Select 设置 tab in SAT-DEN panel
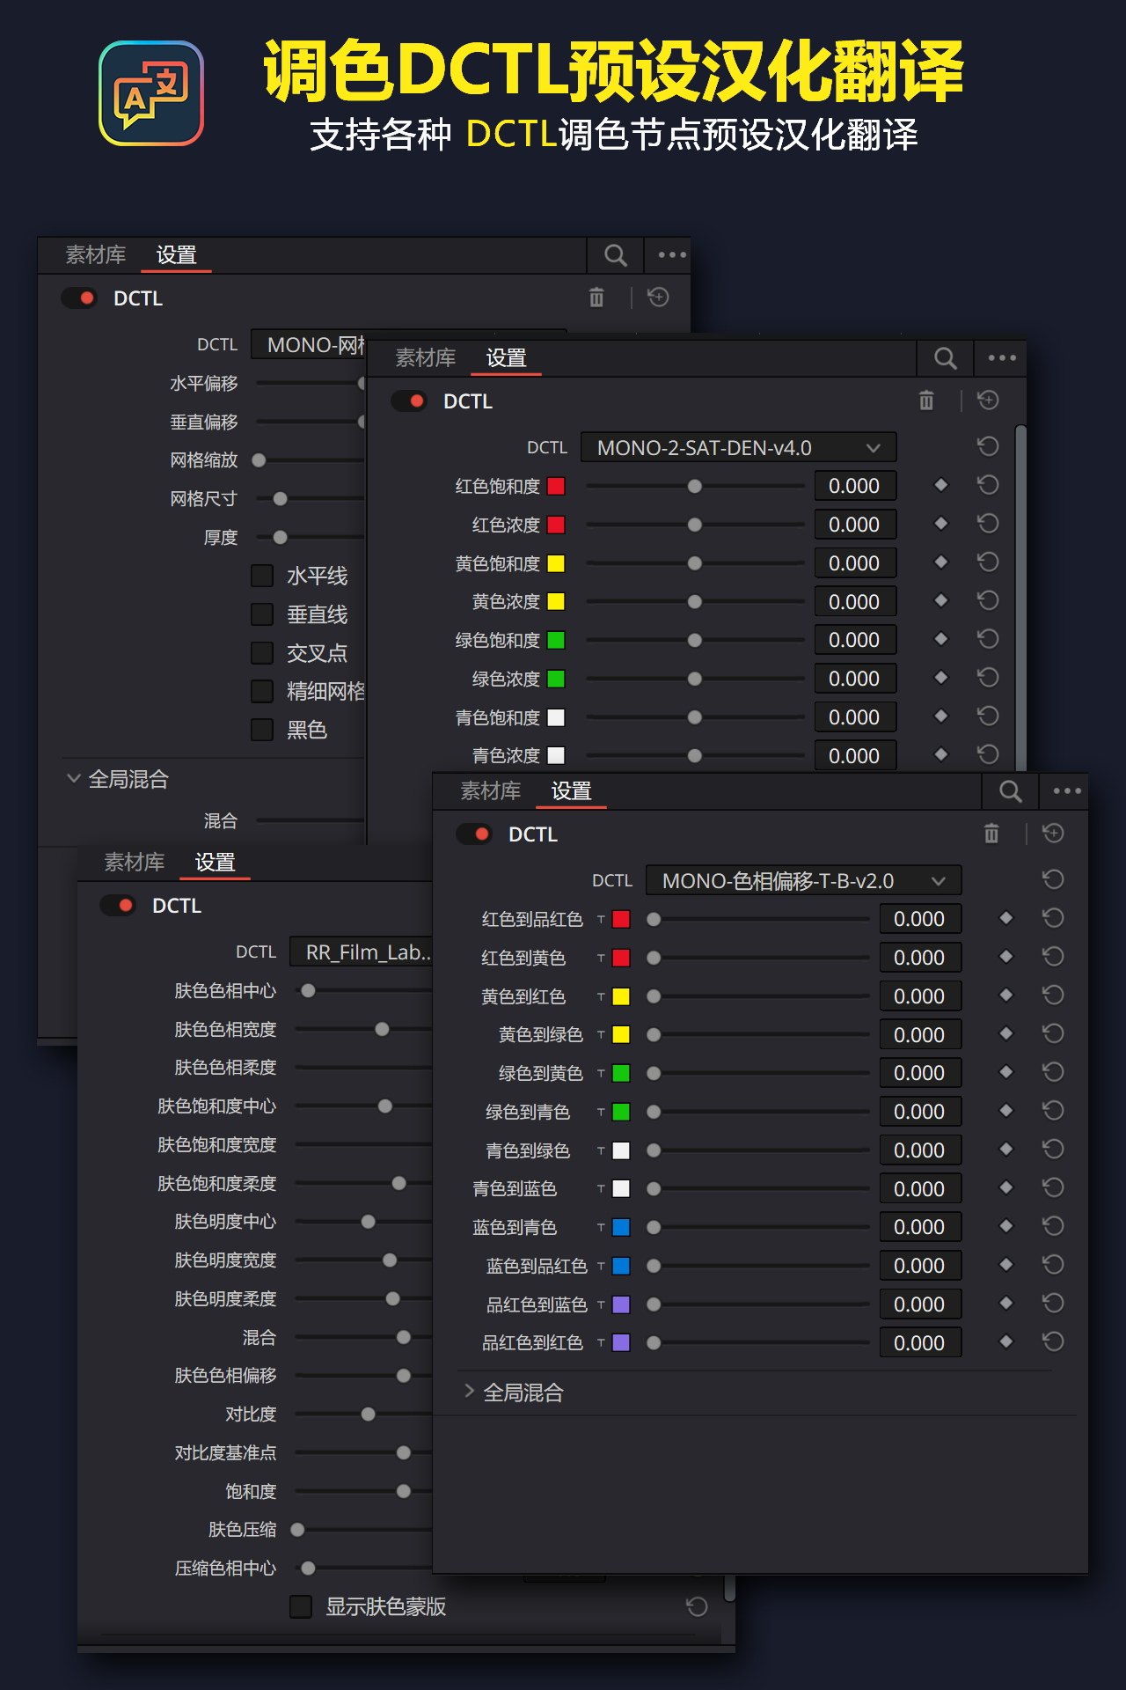 [506, 358]
